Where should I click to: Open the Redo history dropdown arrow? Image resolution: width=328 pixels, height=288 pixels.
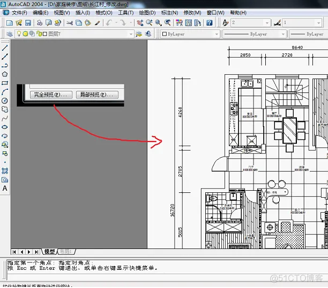131,23
